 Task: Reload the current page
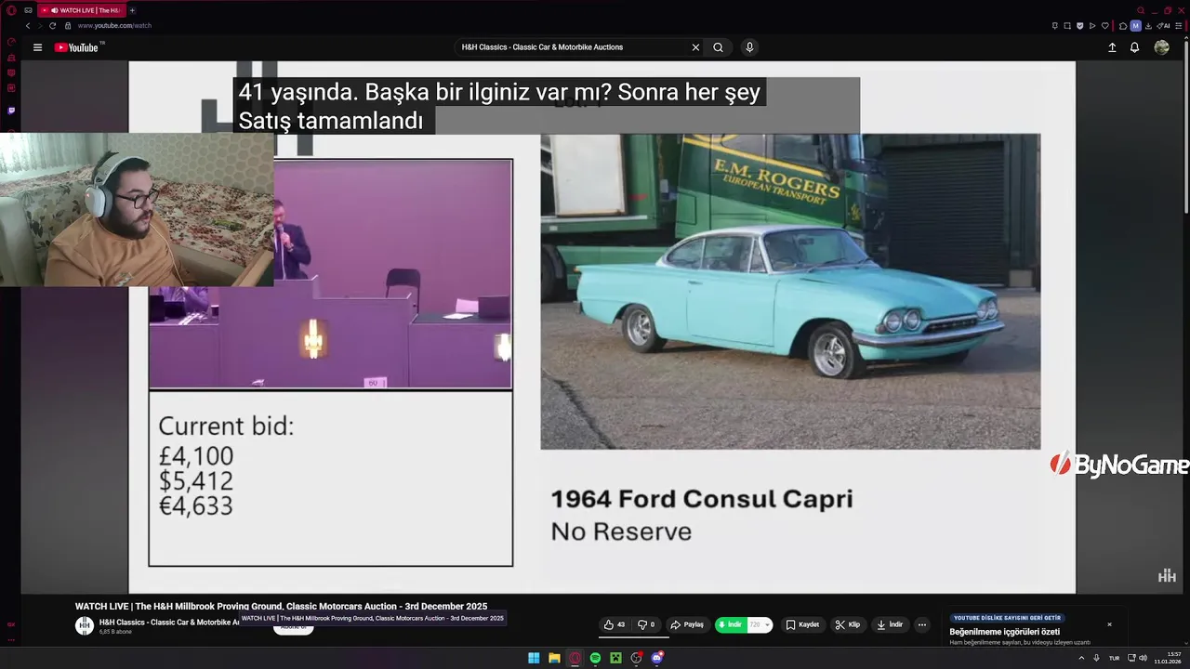(x=53, y=25)
